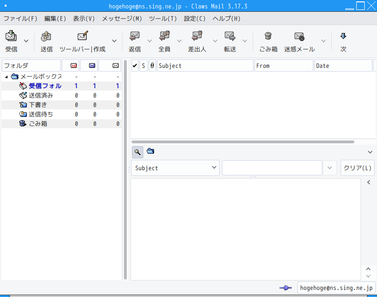
Task: Open the Subject search type combo box
Action: point(175,168)
